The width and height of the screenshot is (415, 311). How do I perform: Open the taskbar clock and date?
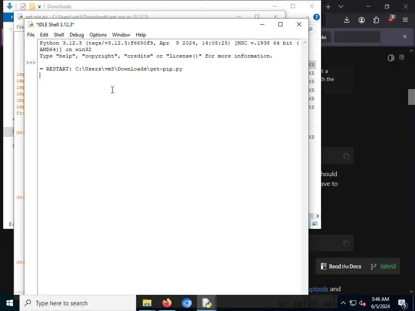(x=380, y=303)
